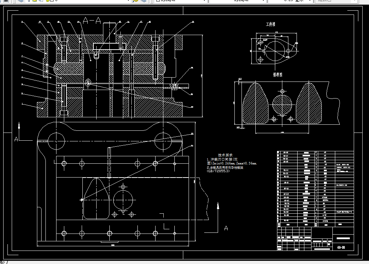This screenshot has height=264, width=369.
Task: Select the '2.本模具采用后侧导柱模架' text line
Action: [x=225, y=168]
